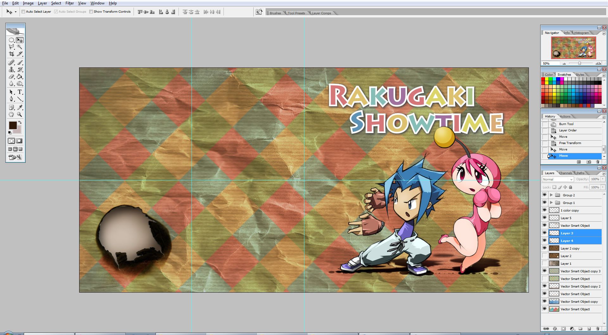Open the Layer Comps tab
Viewport: 608px width, 335px height.
pos(321,13)
